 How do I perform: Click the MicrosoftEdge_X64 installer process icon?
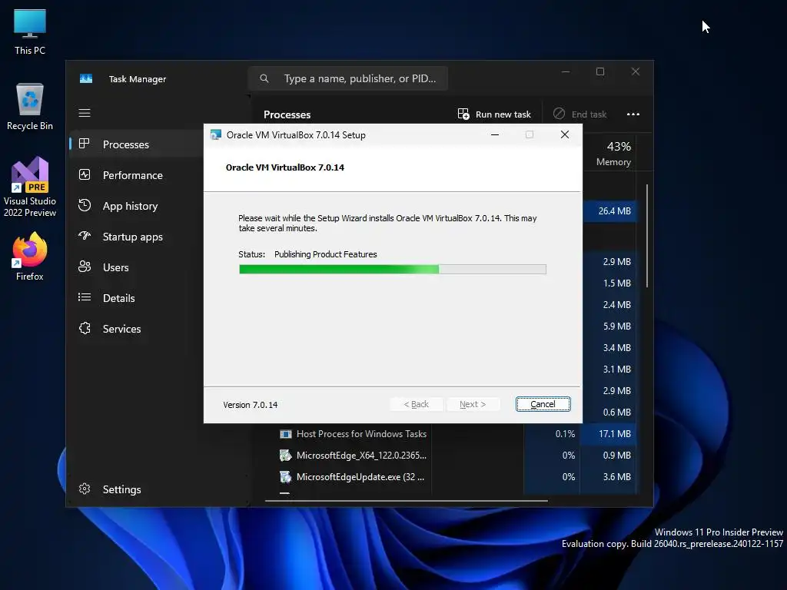[x=286, y=456]
